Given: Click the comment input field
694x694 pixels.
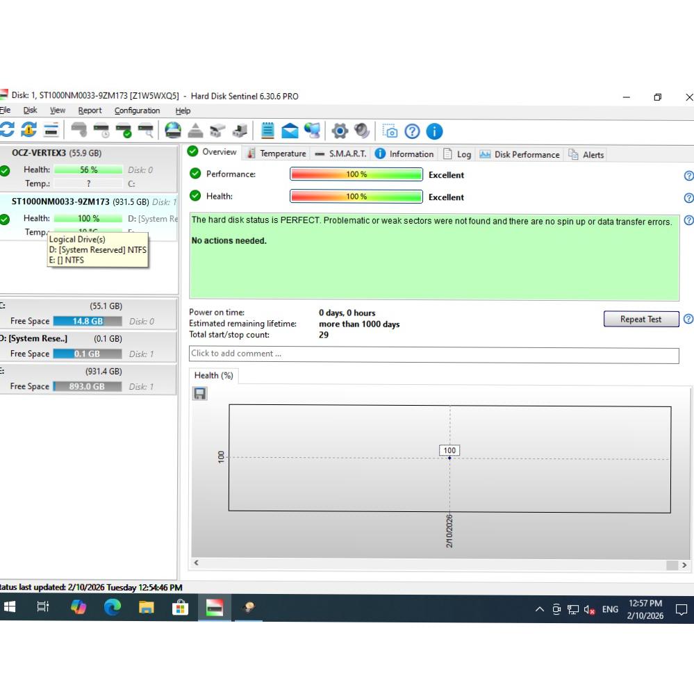Looking at the screenshot, I should pyautogui.click(x=433, y=354).
